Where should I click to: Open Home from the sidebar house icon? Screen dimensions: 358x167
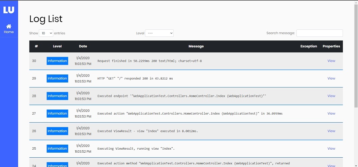(9, 29)
